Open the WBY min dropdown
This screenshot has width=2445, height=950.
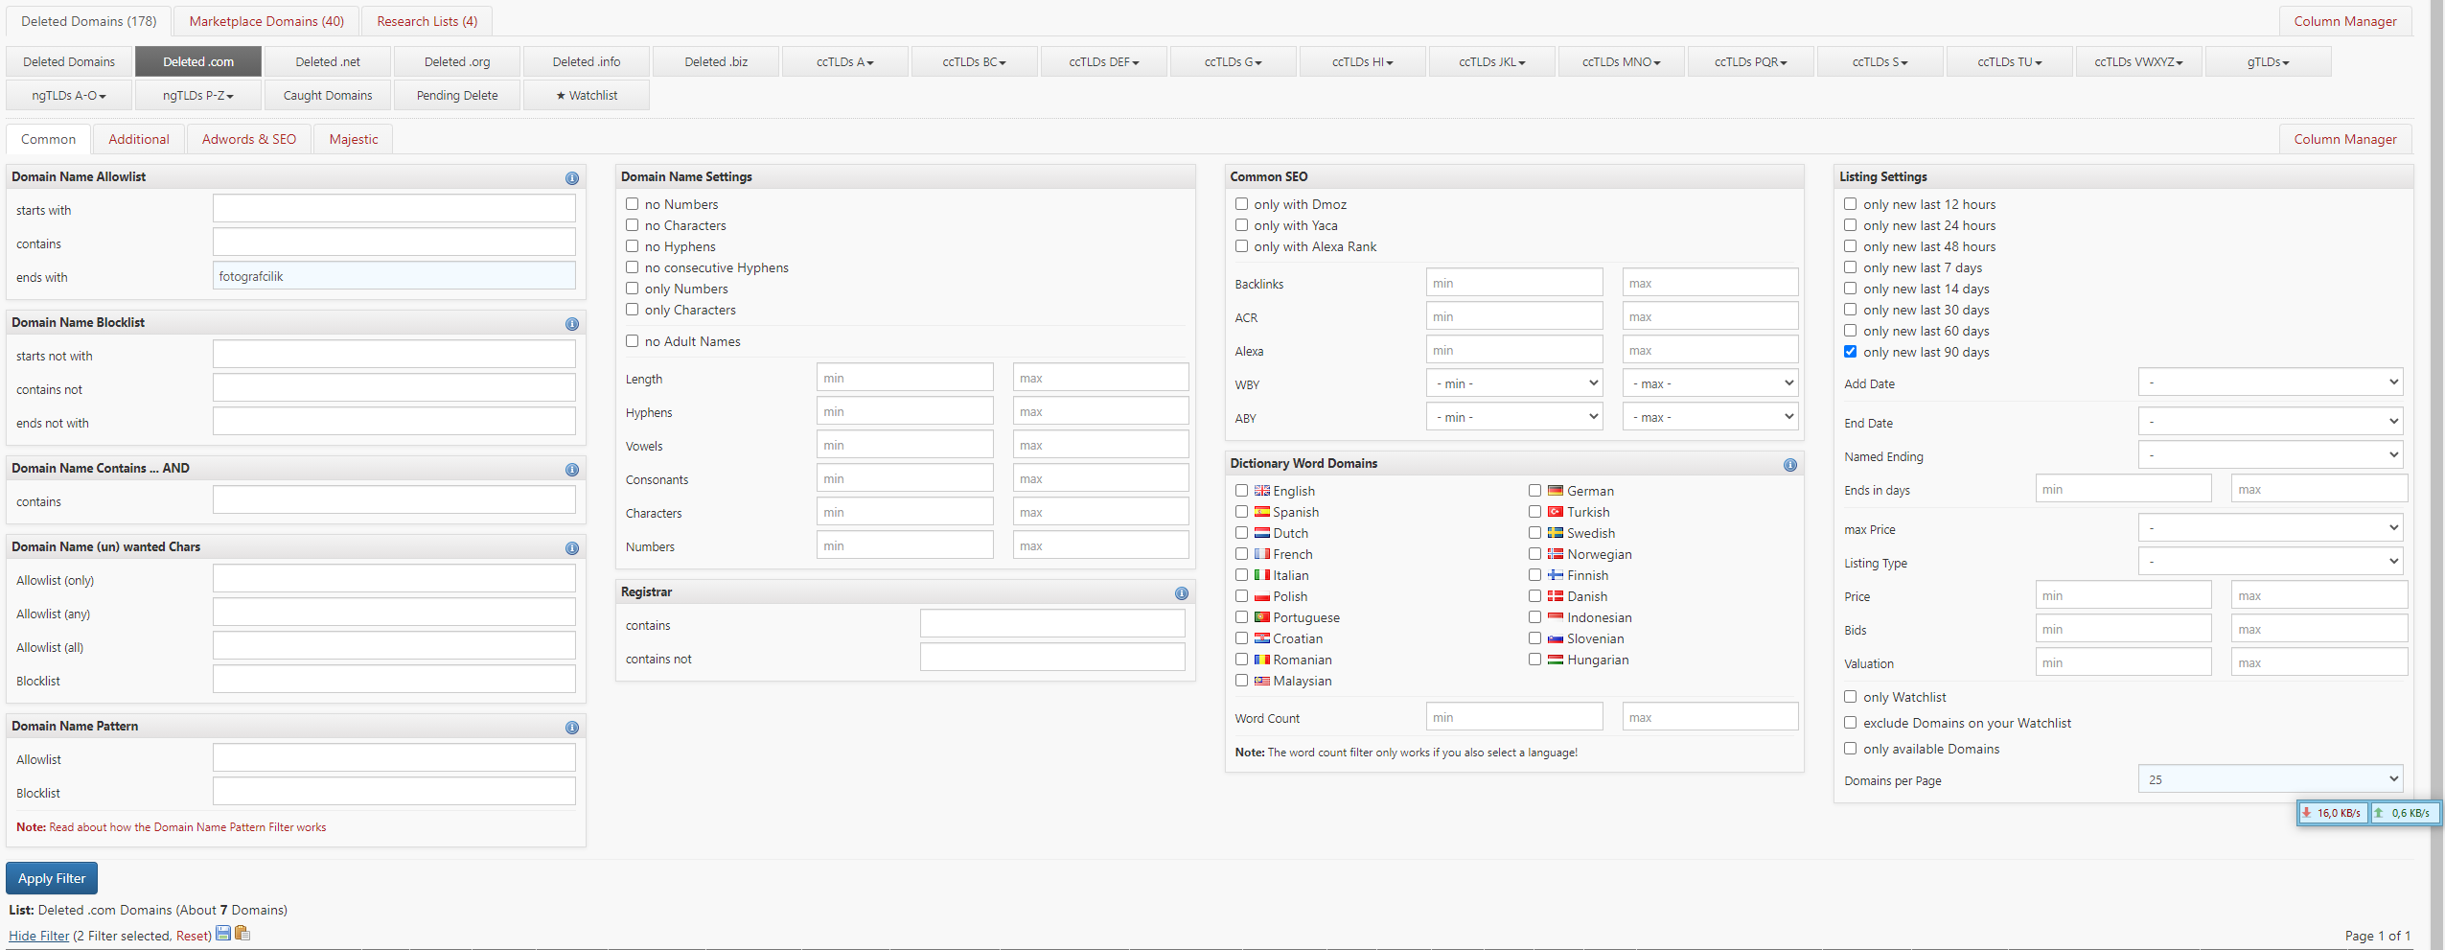[x=1514, y=384]
